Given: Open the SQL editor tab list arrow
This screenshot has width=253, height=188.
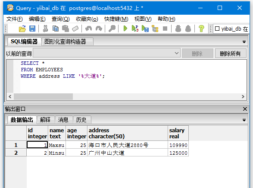Looking at the screenshot, I should 244,42.
